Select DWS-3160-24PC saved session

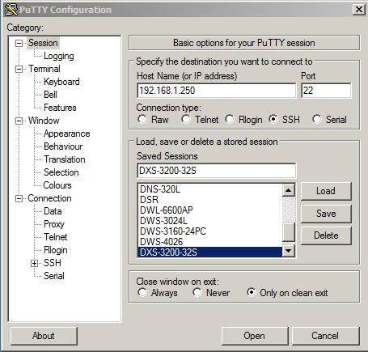210,231
